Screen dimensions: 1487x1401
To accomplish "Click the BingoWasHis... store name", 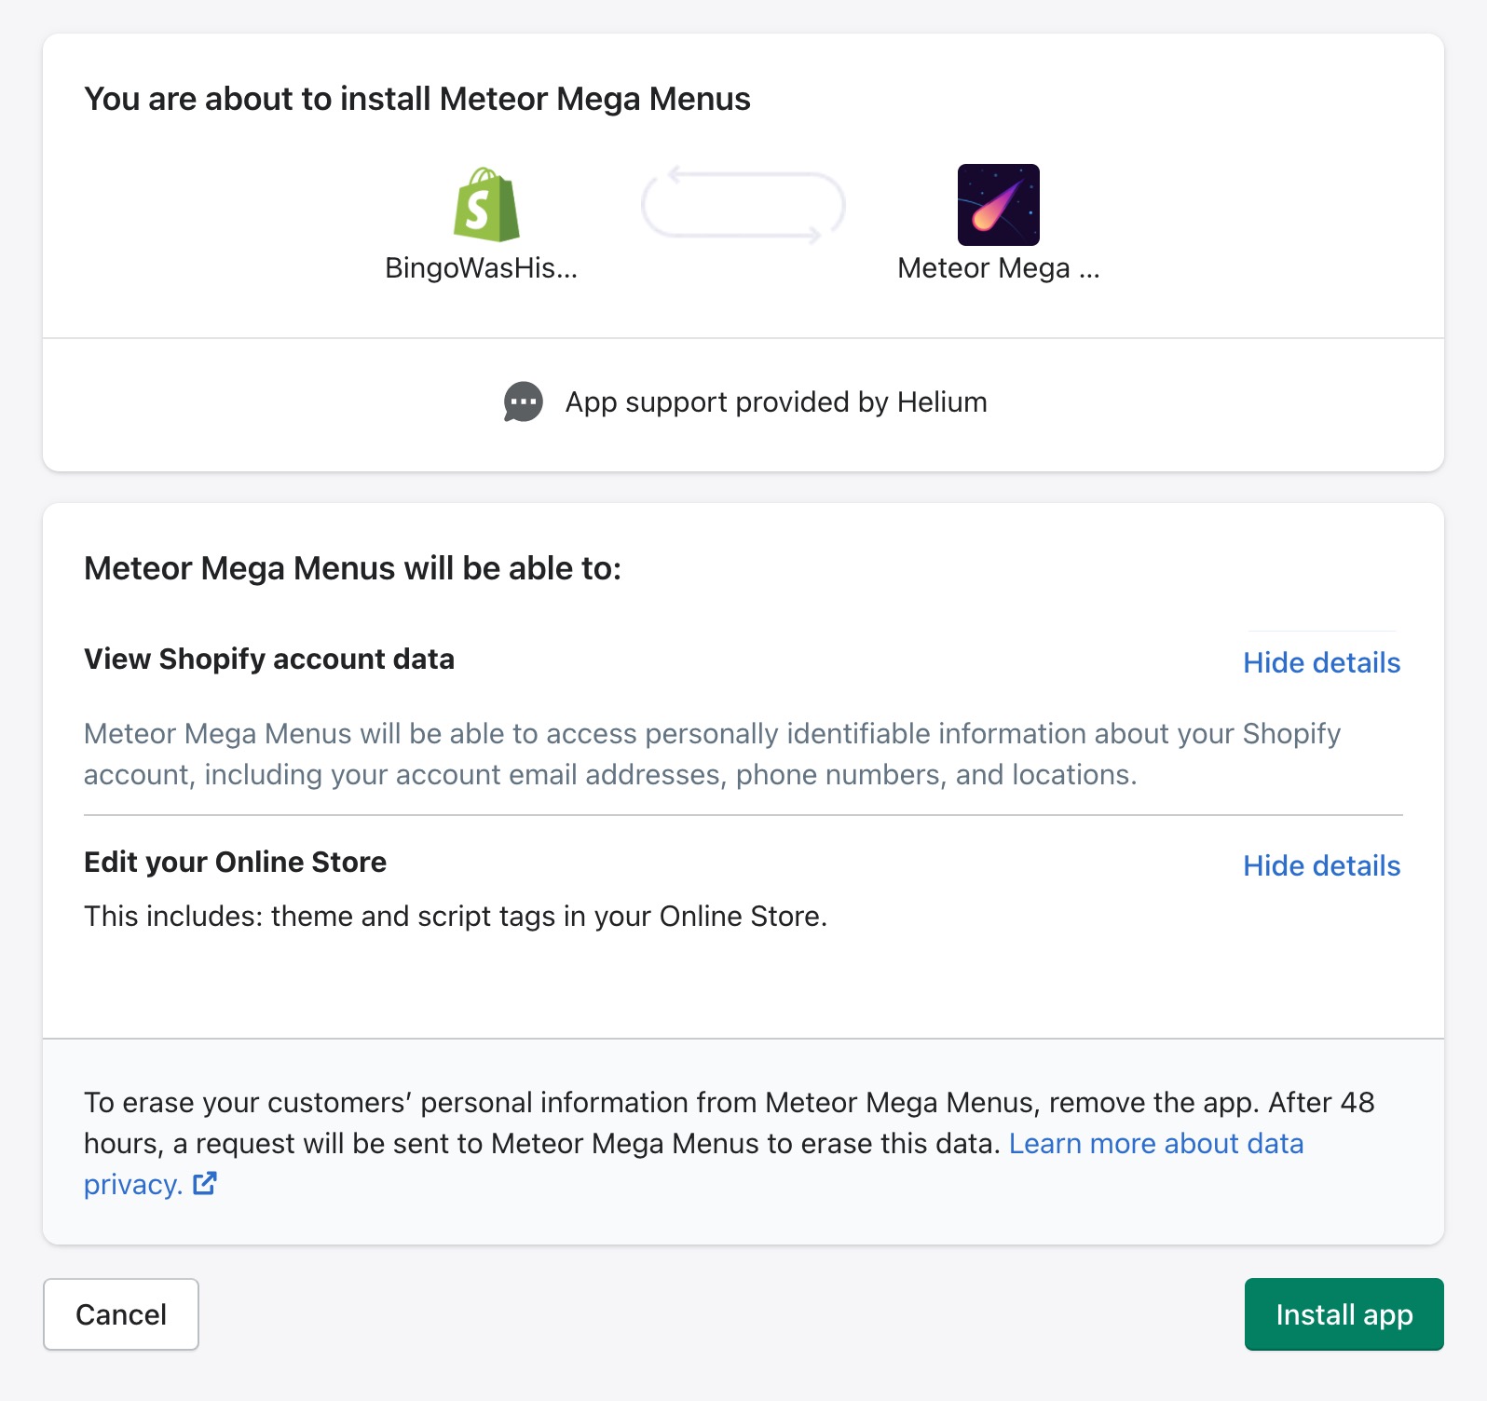I will (x=482, y=268).
